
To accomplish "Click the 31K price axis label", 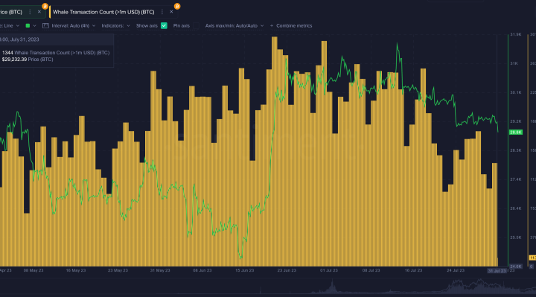I will pyautogui.click(x=514, y=63).
